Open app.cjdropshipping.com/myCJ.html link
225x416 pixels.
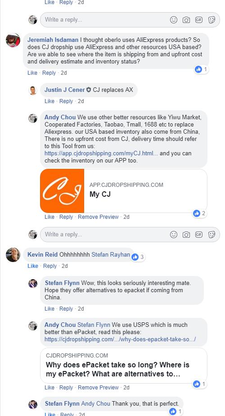point(101,154)
